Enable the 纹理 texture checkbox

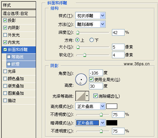[x=9, y=64]
